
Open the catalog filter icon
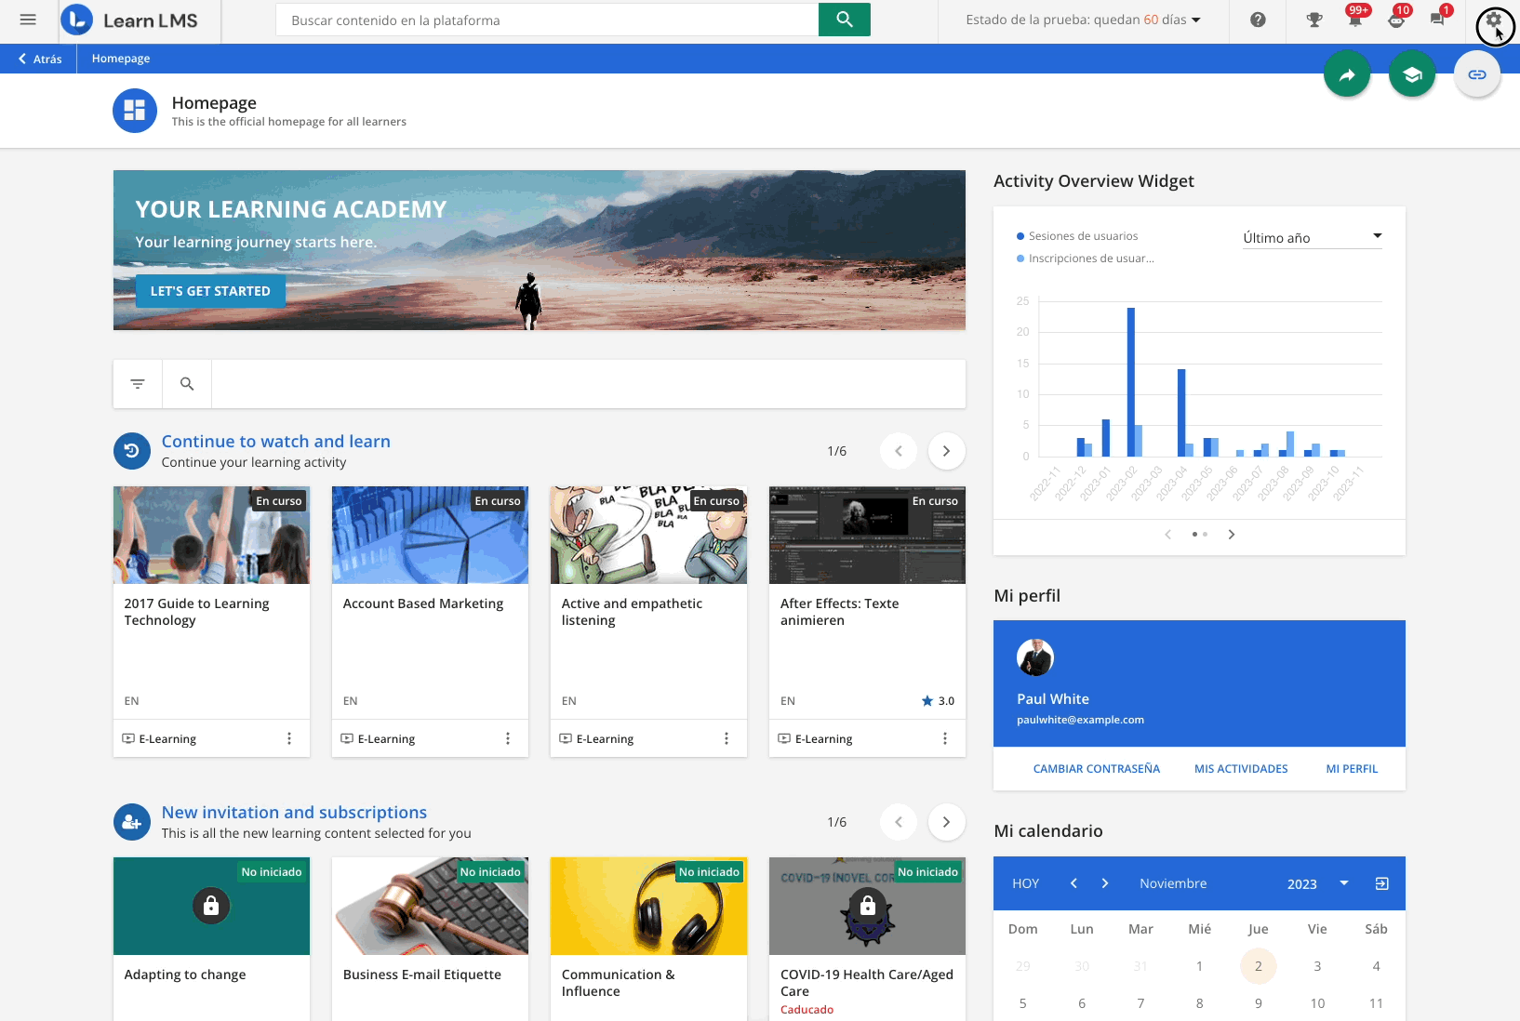[138, 384]
